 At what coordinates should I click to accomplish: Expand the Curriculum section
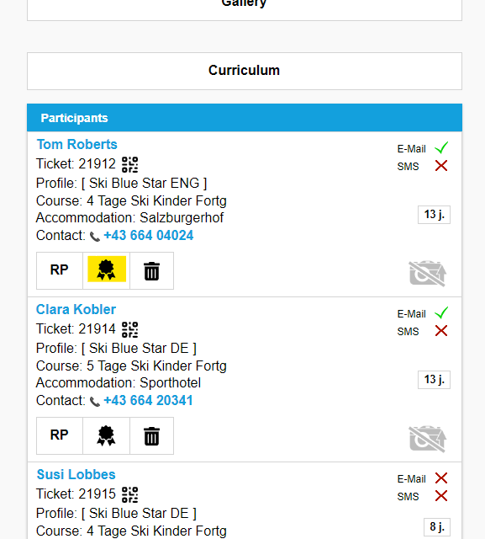point(245,71)
